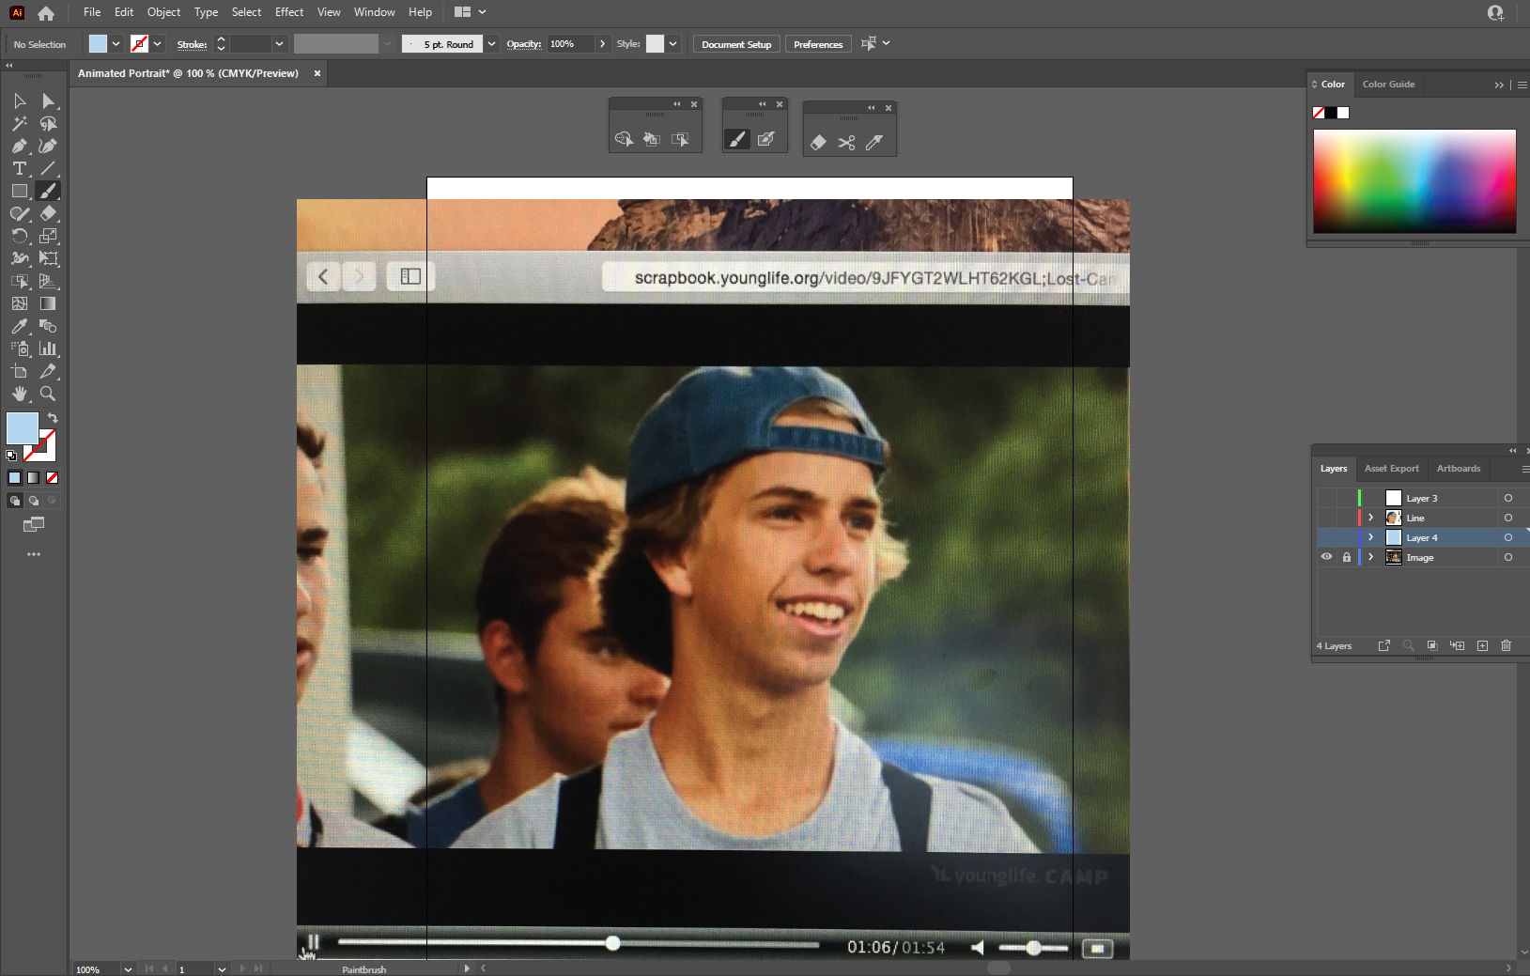1530x976 pixels.
Task: Hide the Image layer
Action: tap(1327, 556)
